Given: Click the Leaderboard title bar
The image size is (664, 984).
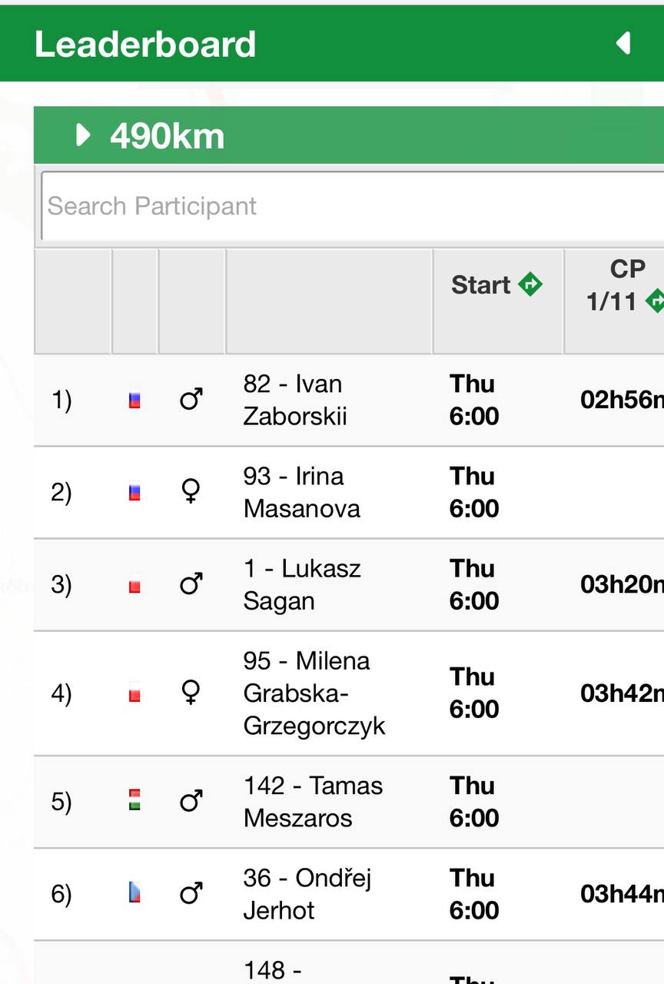Looking at the screenshot, I should 332,43.
